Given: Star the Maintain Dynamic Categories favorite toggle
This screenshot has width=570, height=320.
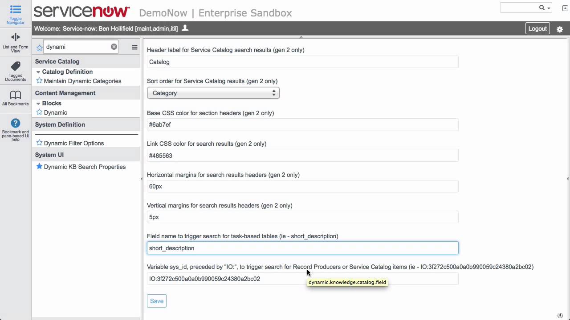Looking at the screenshot, I should 39,81.
